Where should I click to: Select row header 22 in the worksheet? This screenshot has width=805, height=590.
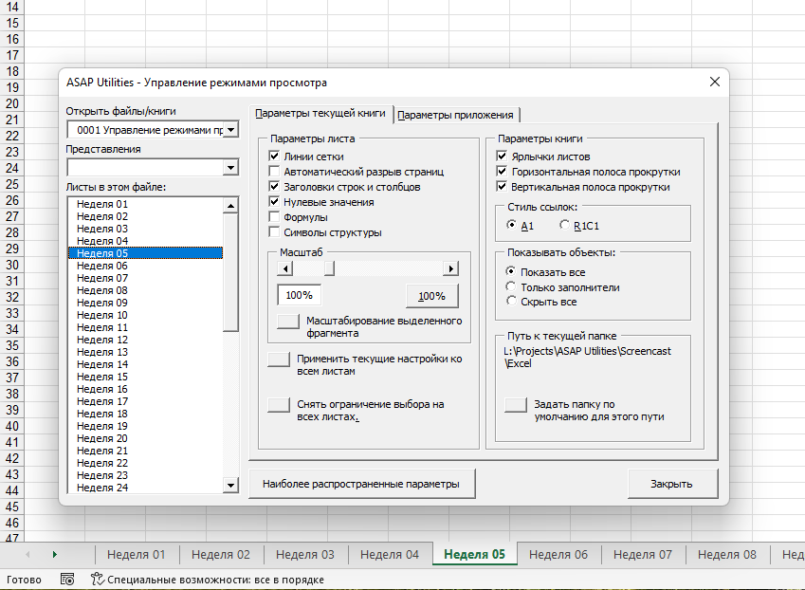pos(11,136)
